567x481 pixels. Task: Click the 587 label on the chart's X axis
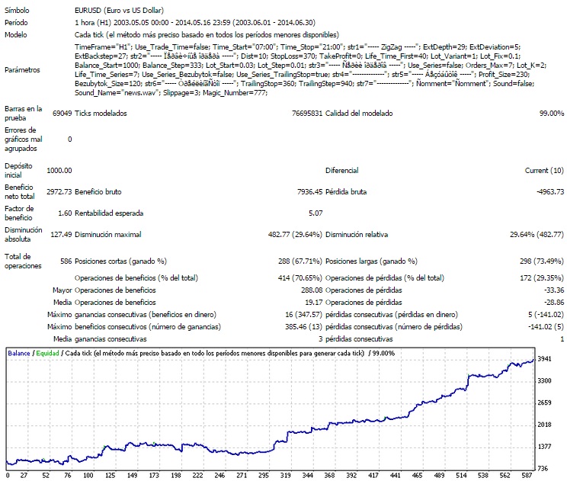[x=527, y=474]
